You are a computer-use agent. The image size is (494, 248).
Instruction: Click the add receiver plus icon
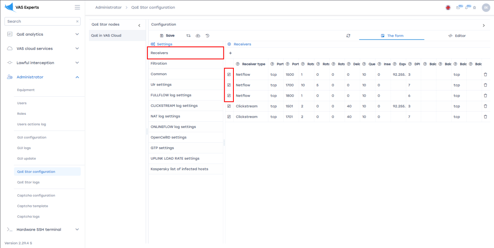point(230,53)
